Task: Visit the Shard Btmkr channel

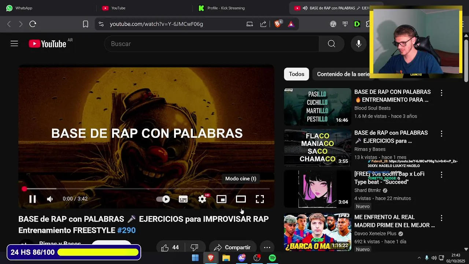Action: 368,190
